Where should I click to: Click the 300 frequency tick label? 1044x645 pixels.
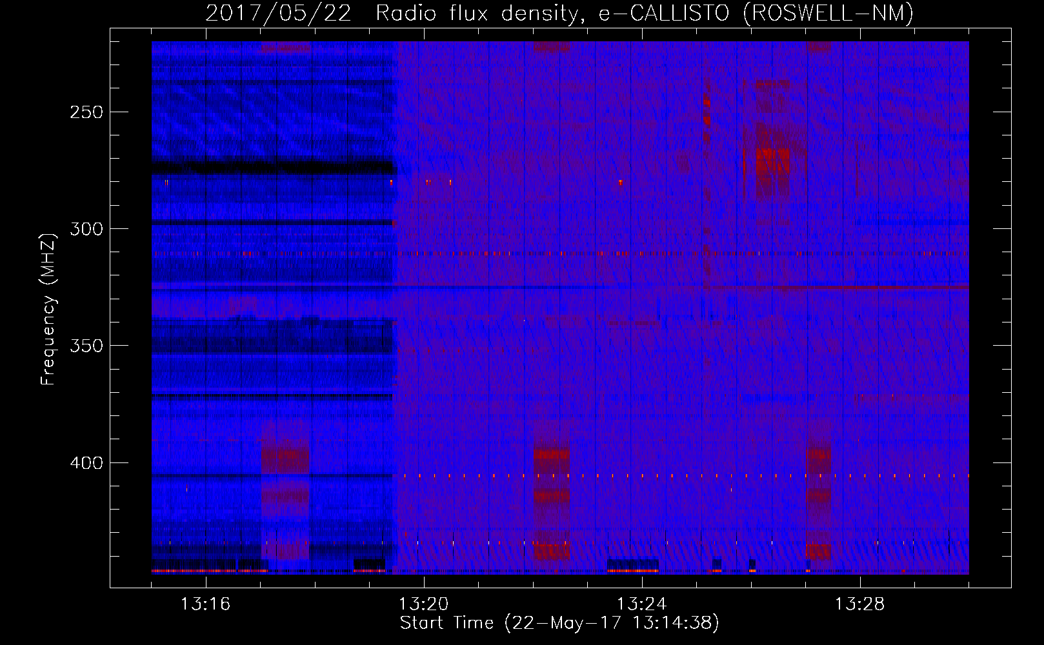(x=86, y=229)
